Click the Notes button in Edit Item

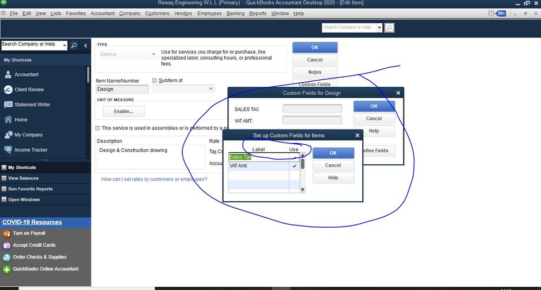point(315,72)
